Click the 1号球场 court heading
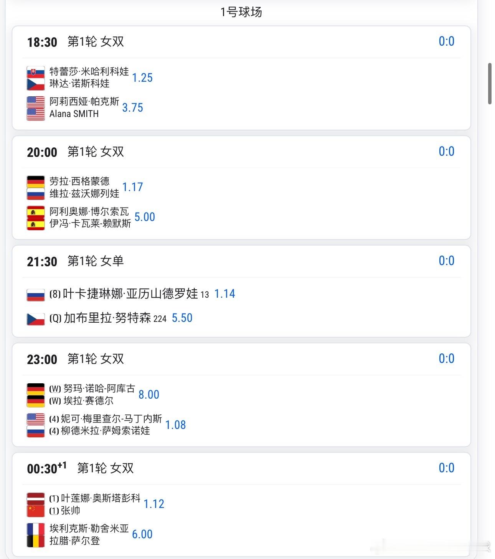This screenshot has height=559, width=495. click(x=241, y=12)
